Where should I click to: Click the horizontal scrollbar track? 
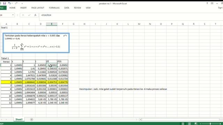click(180, 119)
